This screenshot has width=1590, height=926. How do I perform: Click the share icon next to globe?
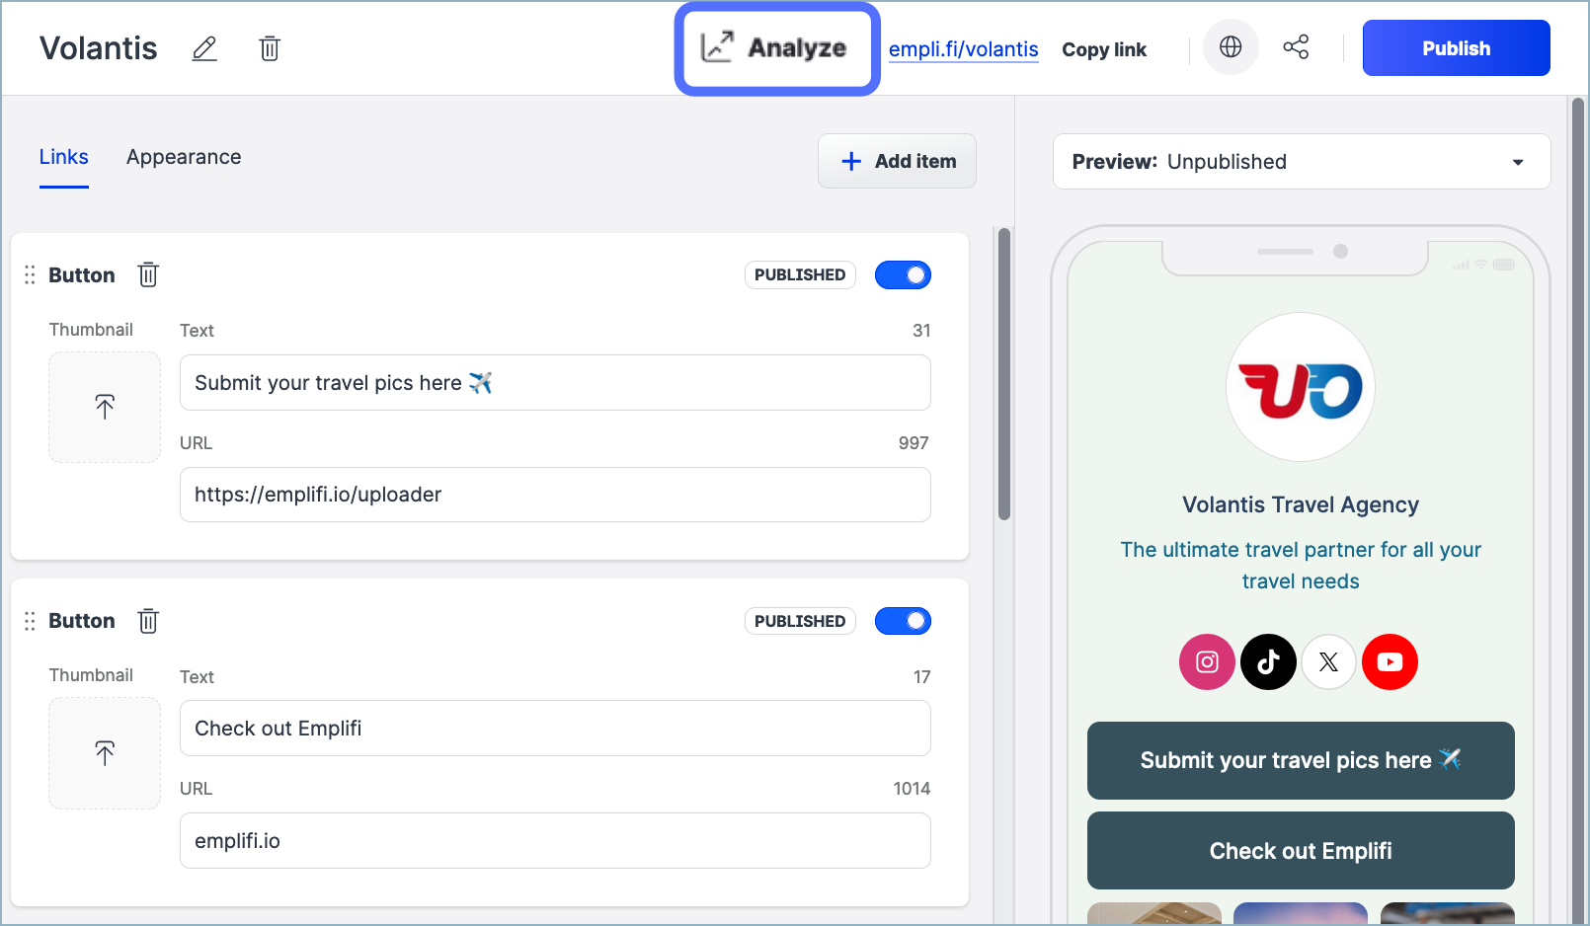click(1296, 47)
